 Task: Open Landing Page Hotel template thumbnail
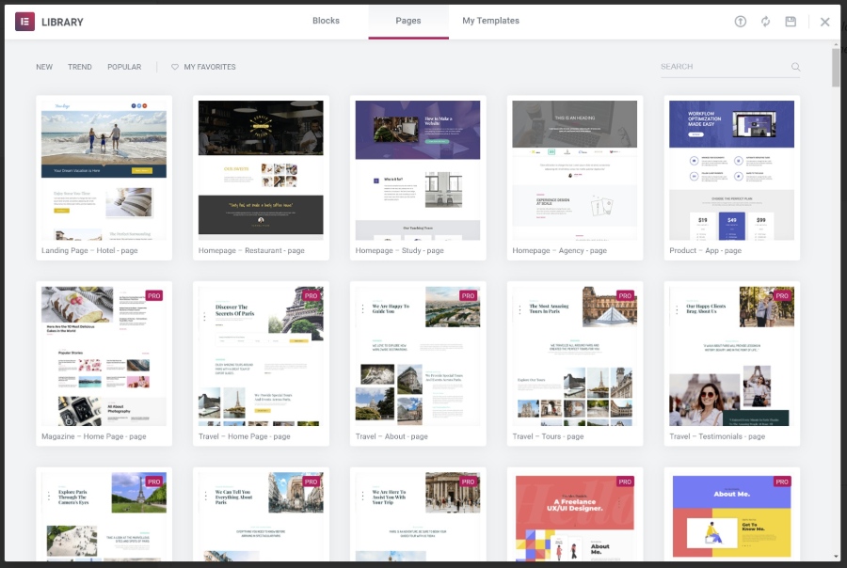104,170
